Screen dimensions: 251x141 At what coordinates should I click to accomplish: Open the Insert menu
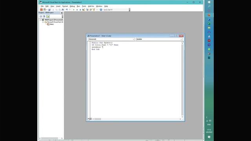click(58, 6)
